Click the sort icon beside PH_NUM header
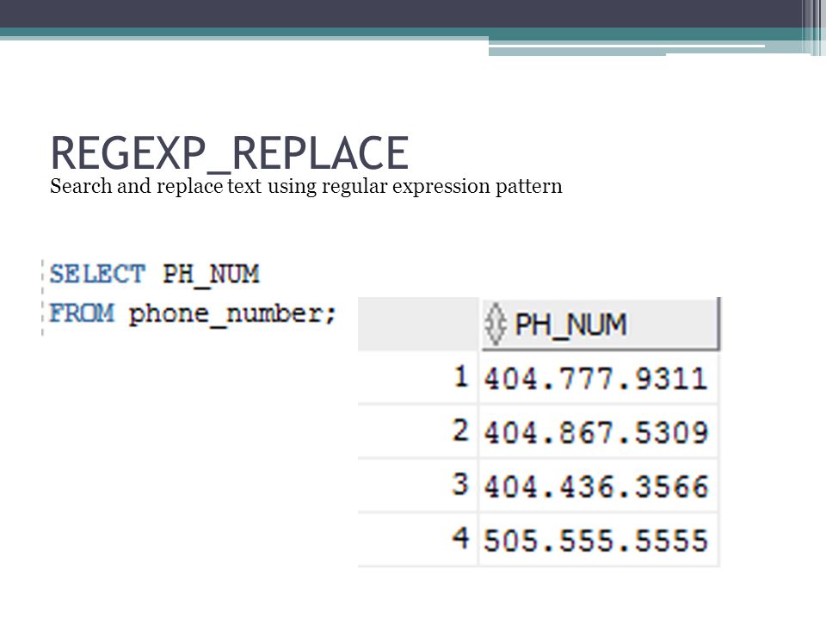The height and width of the screenshot is (620, 826). point(496,325)
